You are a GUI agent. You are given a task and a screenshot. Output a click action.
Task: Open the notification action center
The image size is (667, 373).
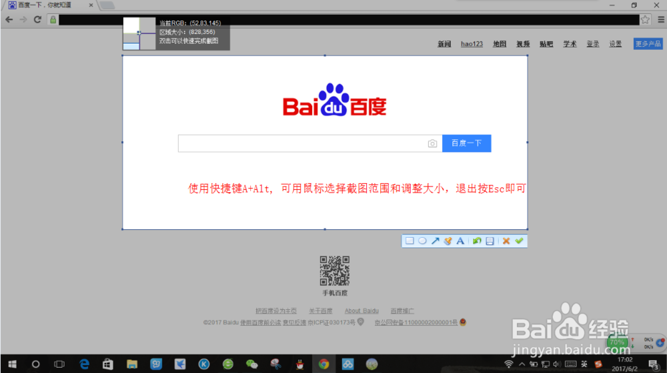(654, 364)
